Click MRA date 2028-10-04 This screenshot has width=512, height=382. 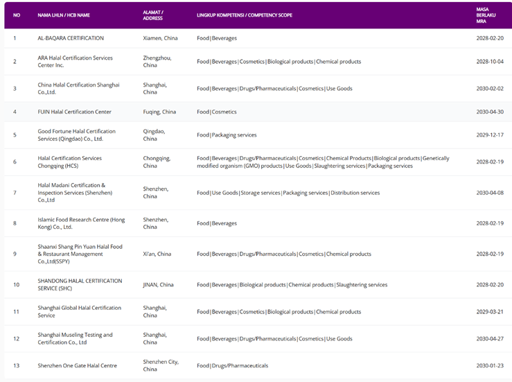tap(490, 62)
